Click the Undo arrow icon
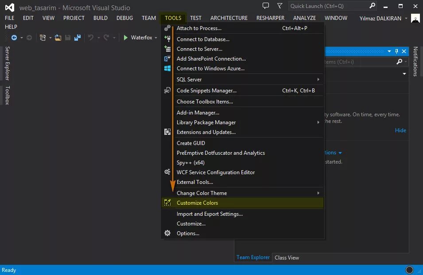 [x=91, y=38]
